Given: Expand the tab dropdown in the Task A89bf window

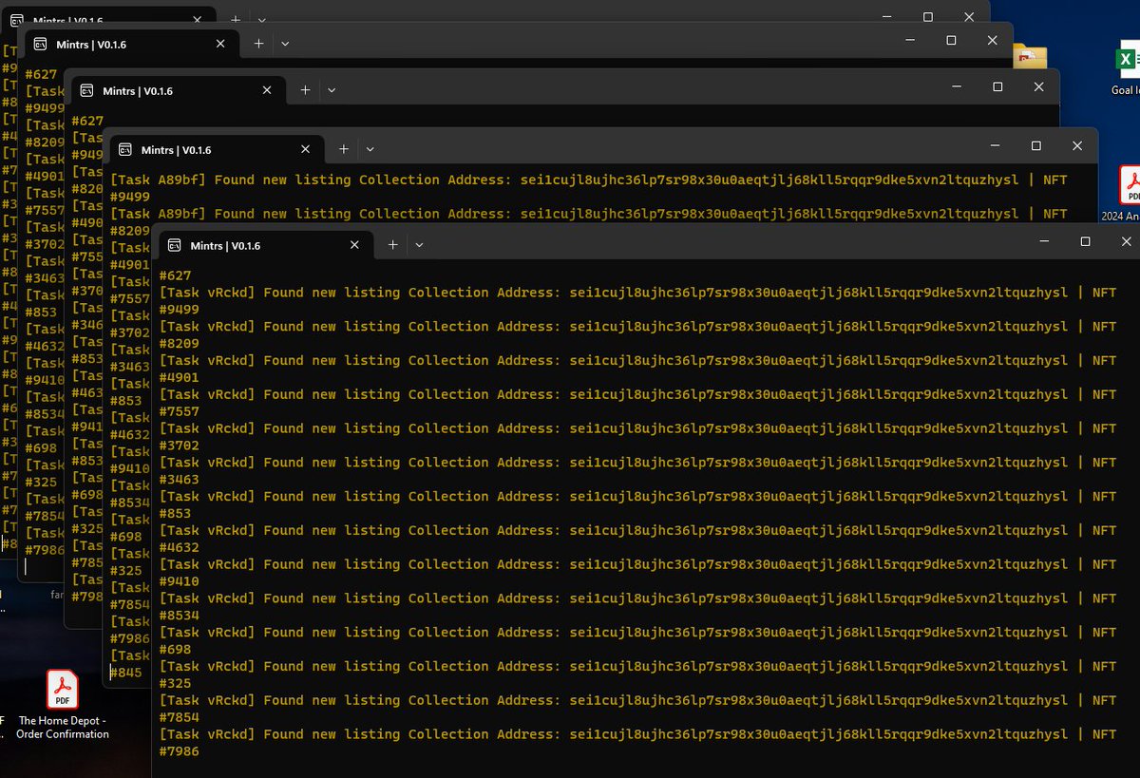Looking at the screenshot, I should tap(370, 149).
